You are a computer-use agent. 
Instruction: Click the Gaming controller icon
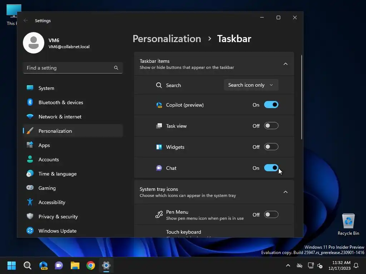(x=30, y=188)
